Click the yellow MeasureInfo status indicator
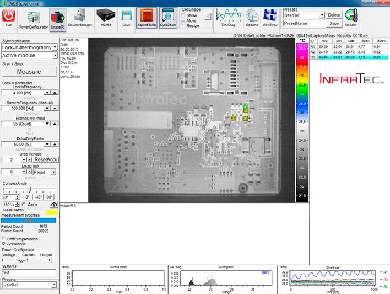390x294 pixels. pyautogui.click(x=52, y=212)
